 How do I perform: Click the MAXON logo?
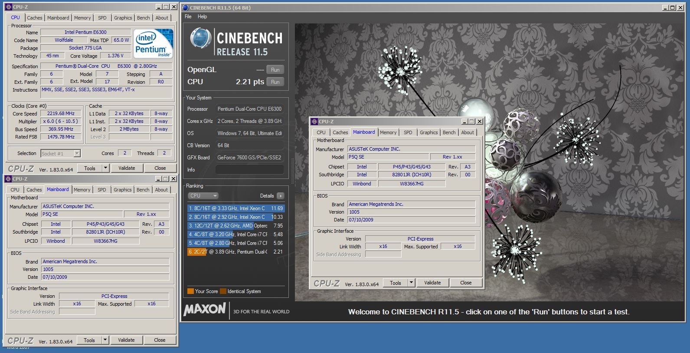point(205,310)
